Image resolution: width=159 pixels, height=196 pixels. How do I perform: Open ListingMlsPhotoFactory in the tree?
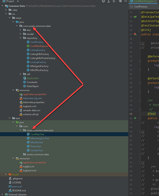pos(43,58)
